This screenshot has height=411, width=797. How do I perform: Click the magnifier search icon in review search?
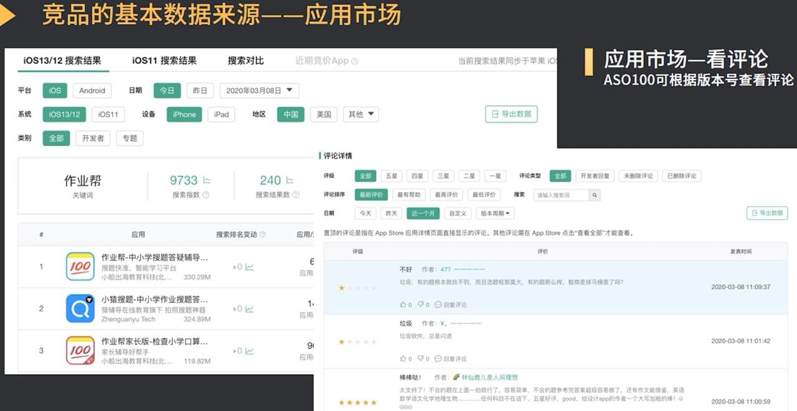point(595,195)
